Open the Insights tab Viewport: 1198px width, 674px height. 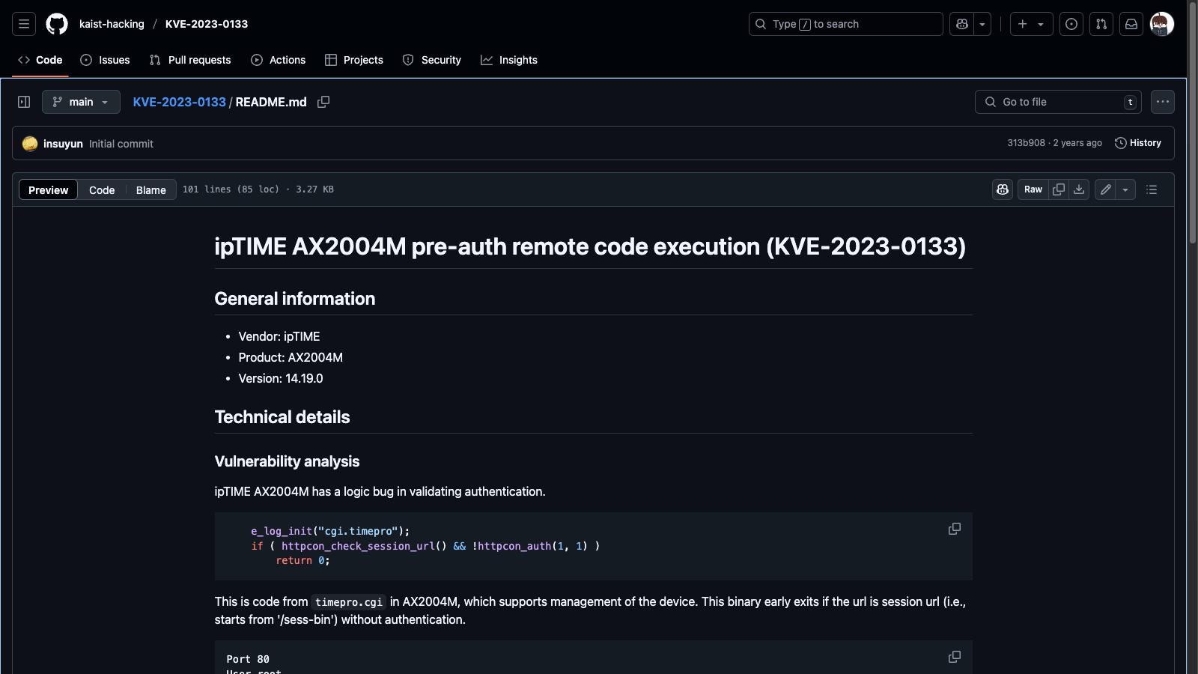(509, 60)
